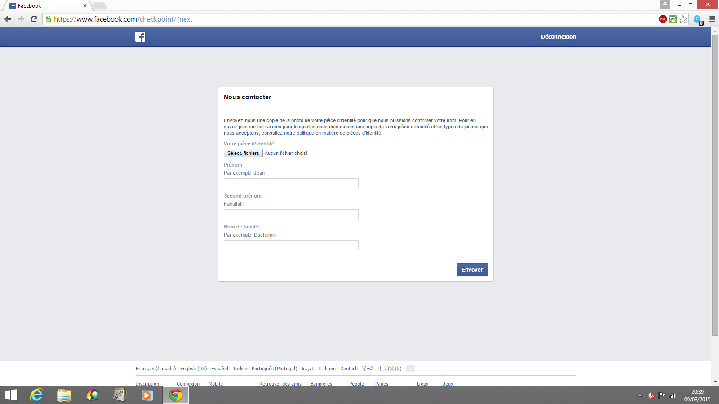Open the Chrome hamburger menu
Screen dimensions: 719x404
pyautogui.click(x=712, y=19)
